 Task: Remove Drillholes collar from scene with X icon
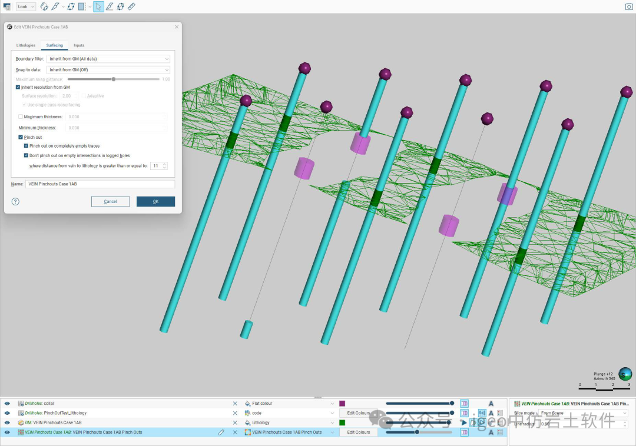click(x=235, y=404)
